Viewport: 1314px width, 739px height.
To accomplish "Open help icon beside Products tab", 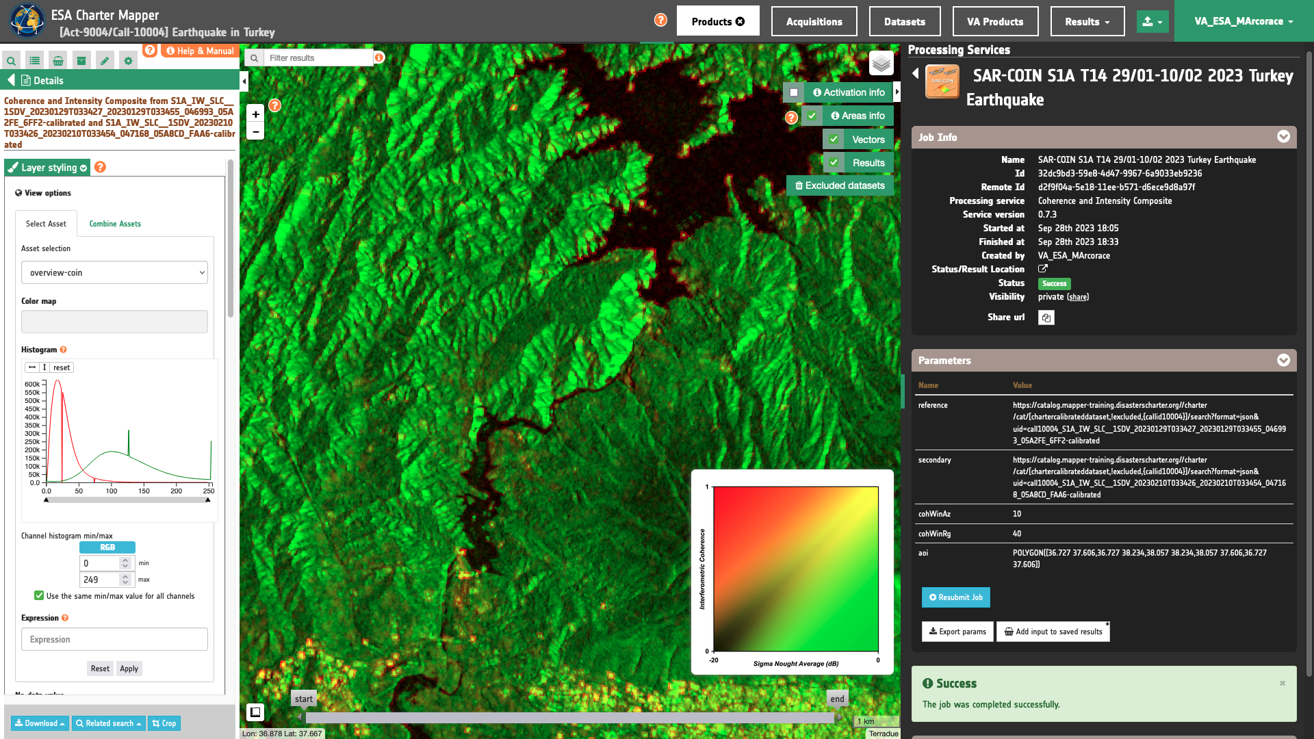I will click(660, 20).
